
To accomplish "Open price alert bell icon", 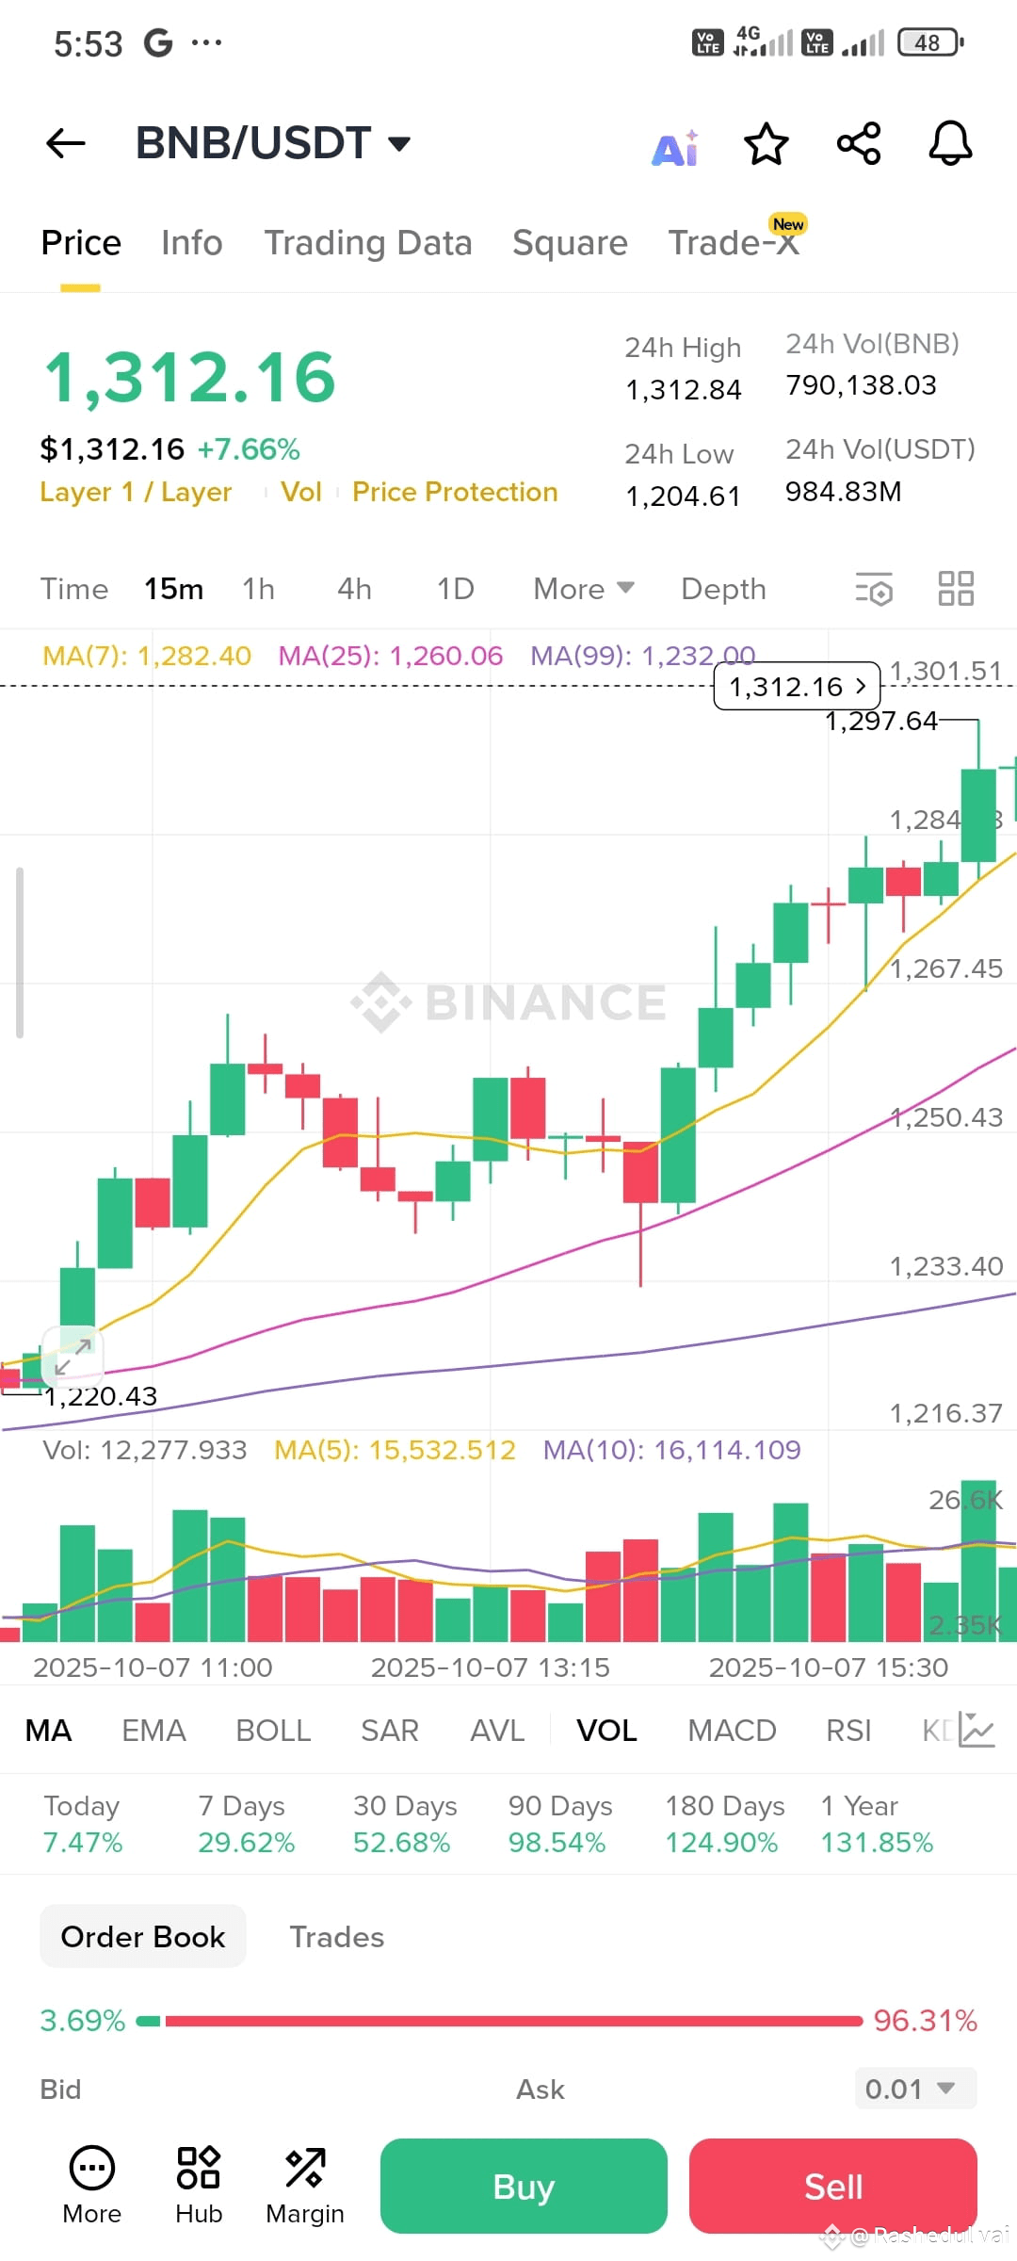I will coord(951,144).
